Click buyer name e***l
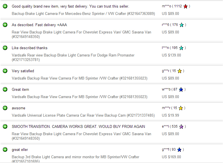 (165, 126)
